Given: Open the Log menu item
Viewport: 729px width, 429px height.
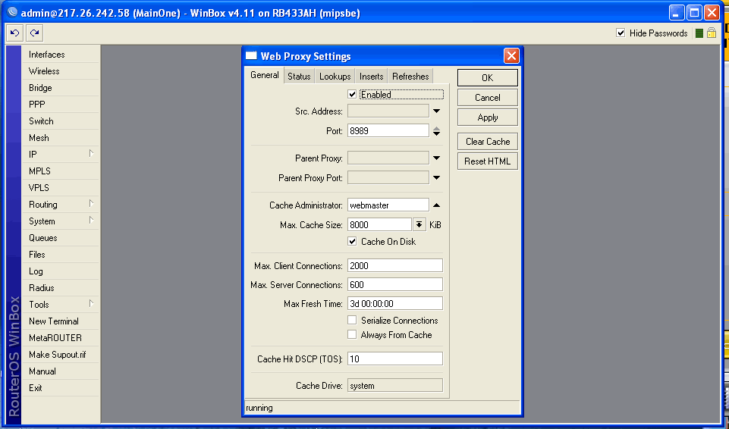Looking at the screenshot, I should pos(61,271).
